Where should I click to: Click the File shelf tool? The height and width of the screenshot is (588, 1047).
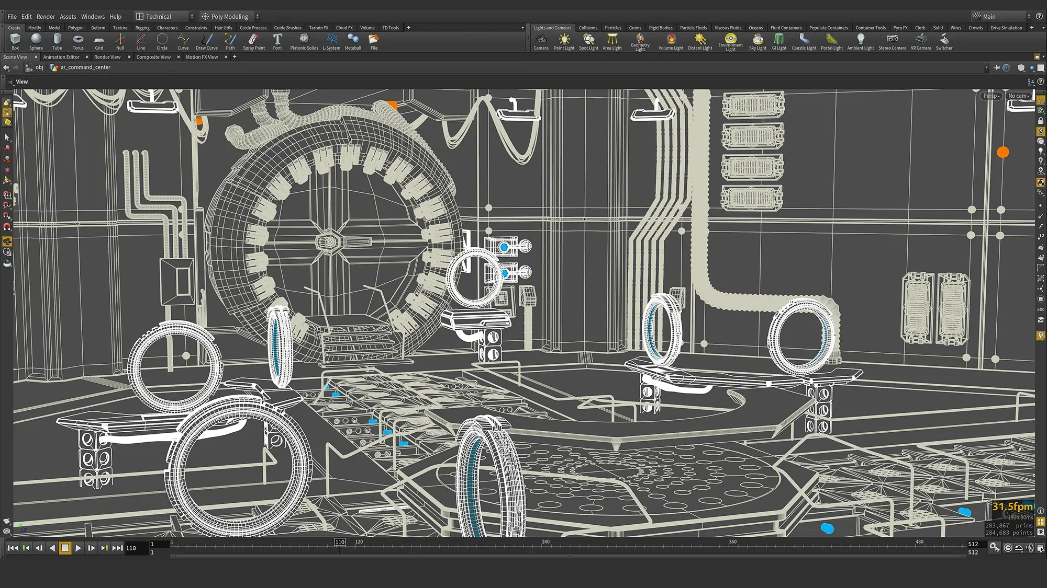374,41
